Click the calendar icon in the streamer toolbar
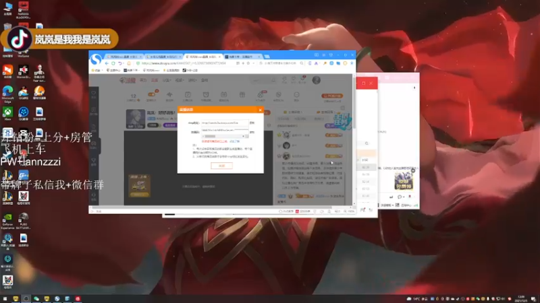The width and height of the screenshot is (540, 303). click(224, 95)
